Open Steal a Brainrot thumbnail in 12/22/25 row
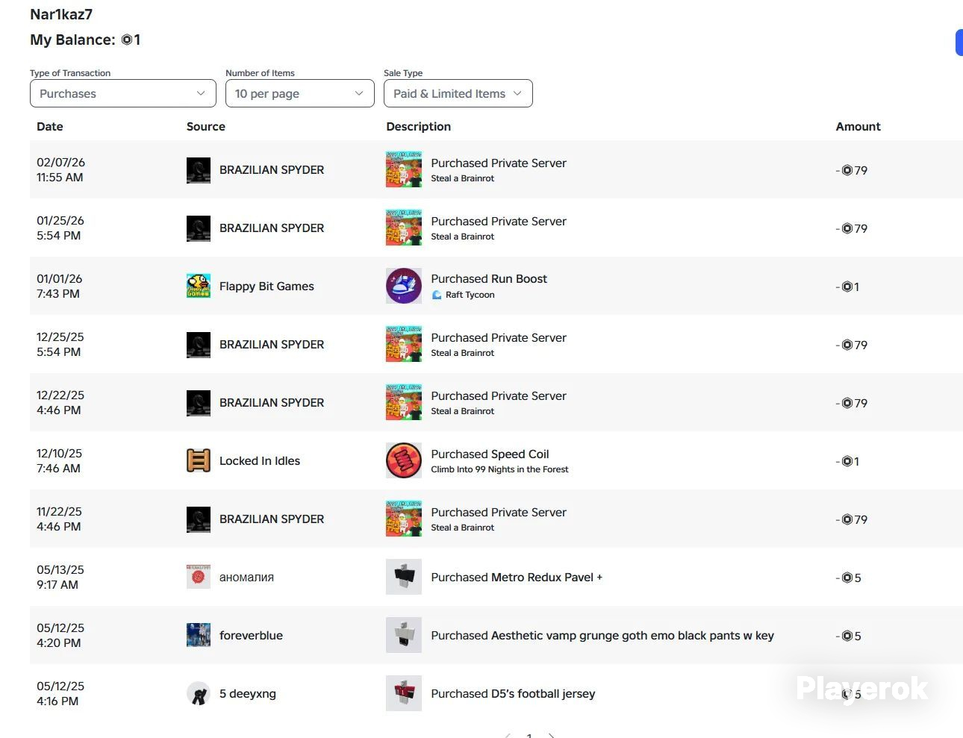This screenshot has width=963, height=738. click(404, 402)
